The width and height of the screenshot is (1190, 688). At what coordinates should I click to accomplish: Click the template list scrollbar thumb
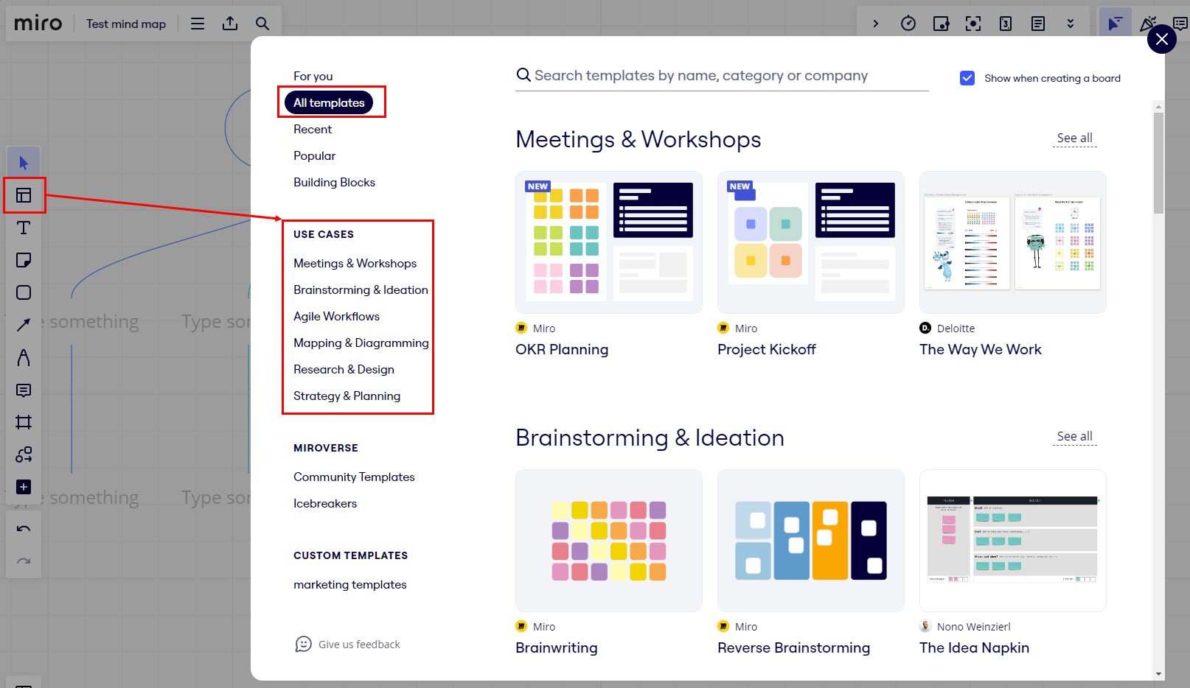1159,163
